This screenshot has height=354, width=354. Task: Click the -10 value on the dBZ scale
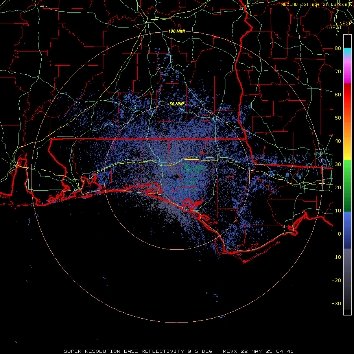[336, 257]
